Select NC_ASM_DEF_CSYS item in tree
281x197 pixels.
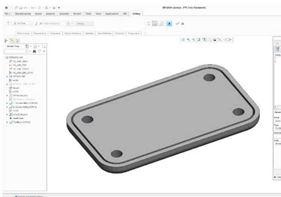click(x=21, y=73)
